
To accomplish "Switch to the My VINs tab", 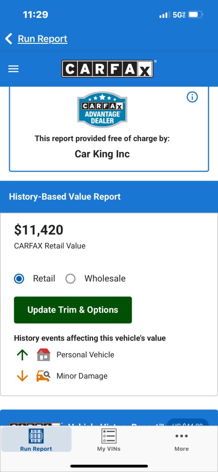I will pyautogui.click(x=109, y=440).
